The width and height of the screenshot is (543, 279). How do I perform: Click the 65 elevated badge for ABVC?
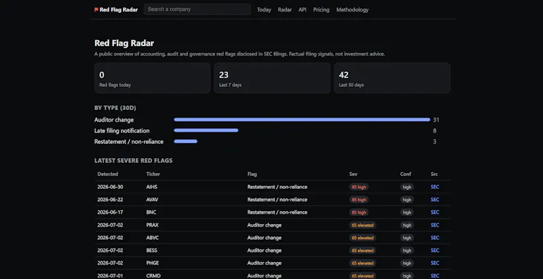pos(362,238)
